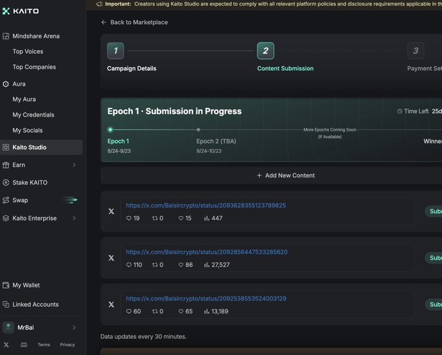This screenshot has height=355, width=442.
Task: Click X icon for the 27,527-views post
Action: coord(111,257)
